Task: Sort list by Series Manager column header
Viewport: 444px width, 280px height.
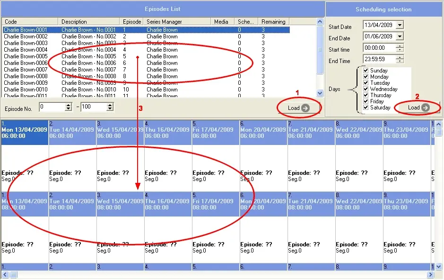Action: (176, 22)
